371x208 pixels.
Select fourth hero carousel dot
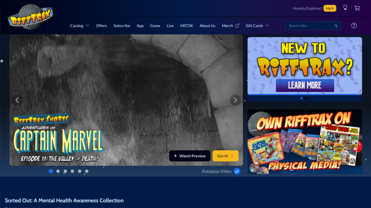tap(72, 171)
